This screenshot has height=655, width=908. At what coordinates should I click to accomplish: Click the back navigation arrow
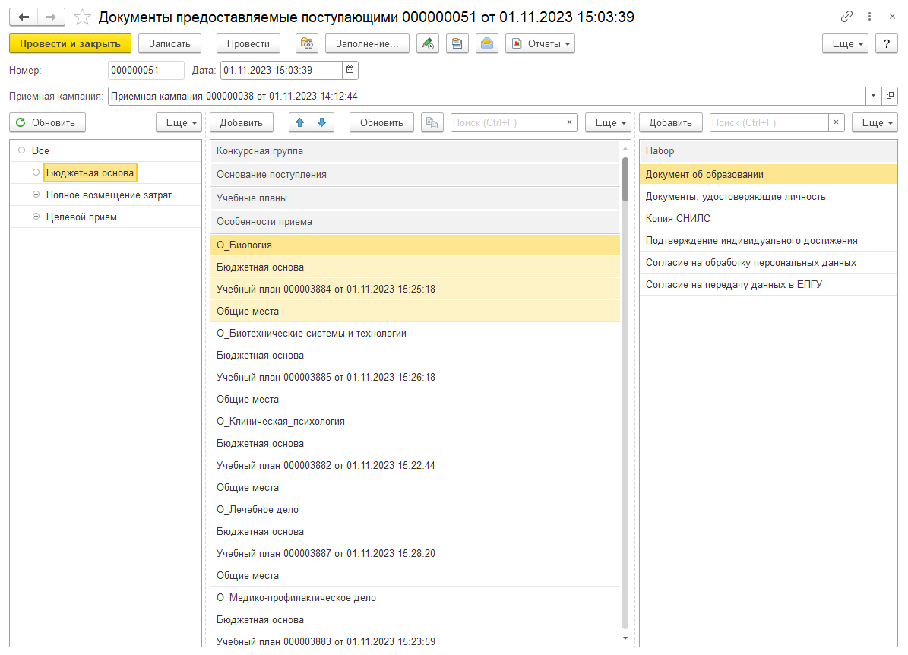(24, 17)
